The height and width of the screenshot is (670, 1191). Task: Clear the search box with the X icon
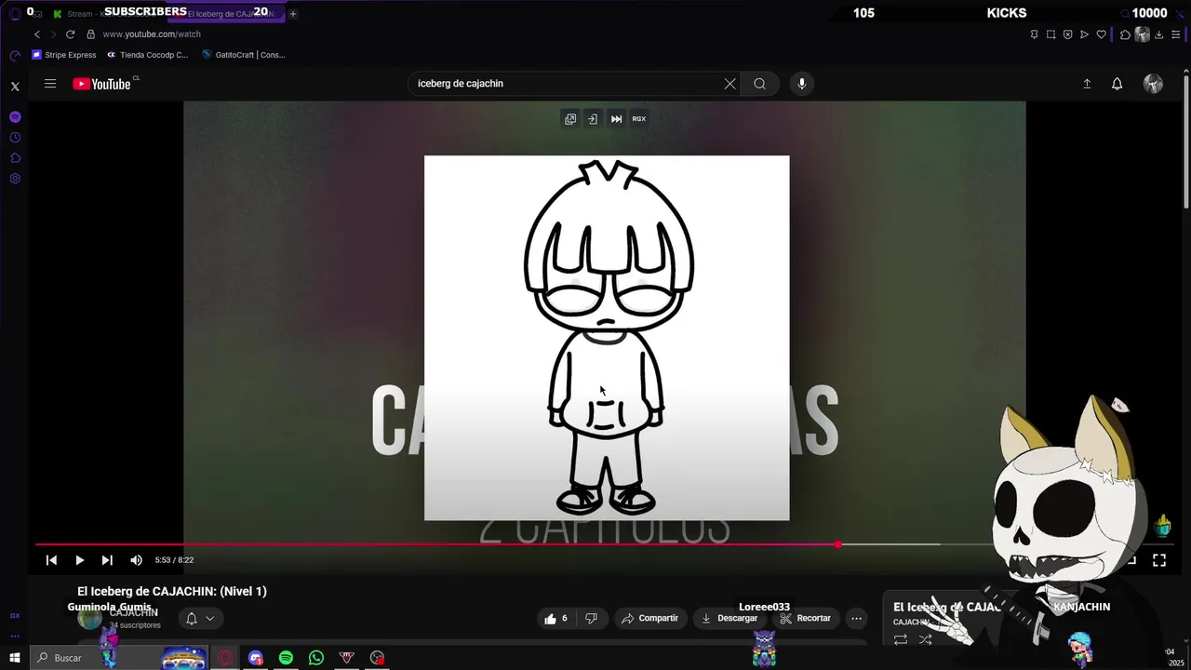tap(729, 84)
